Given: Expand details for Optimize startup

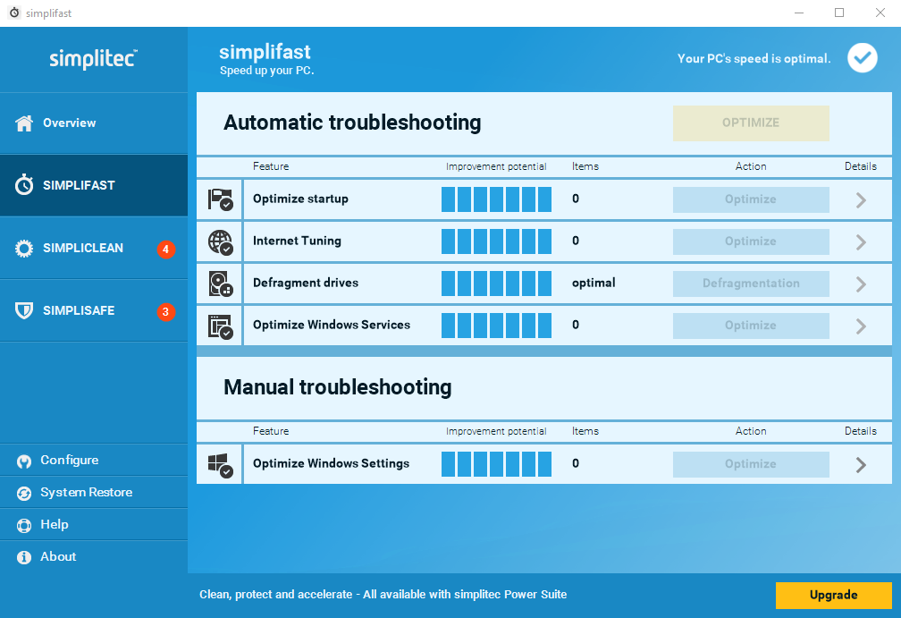Looking at the screenshot, I should (861, 200).
